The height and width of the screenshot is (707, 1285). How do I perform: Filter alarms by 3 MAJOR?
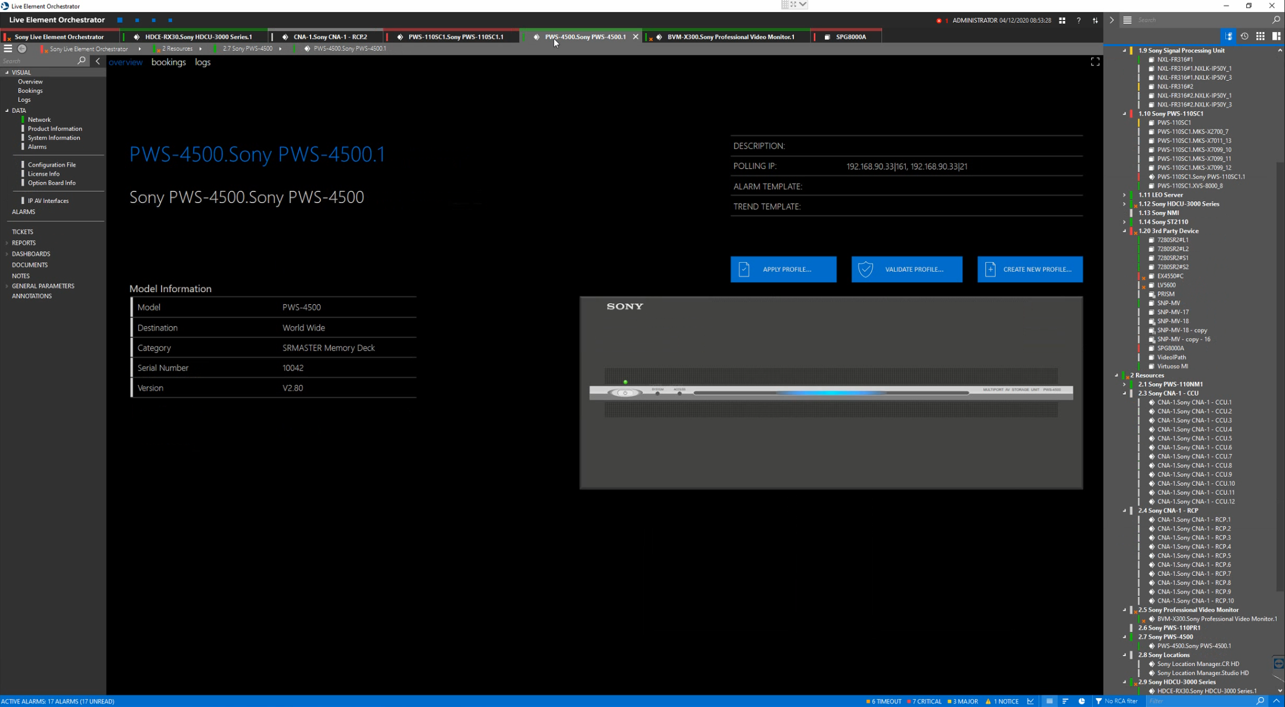pos(963,701)
